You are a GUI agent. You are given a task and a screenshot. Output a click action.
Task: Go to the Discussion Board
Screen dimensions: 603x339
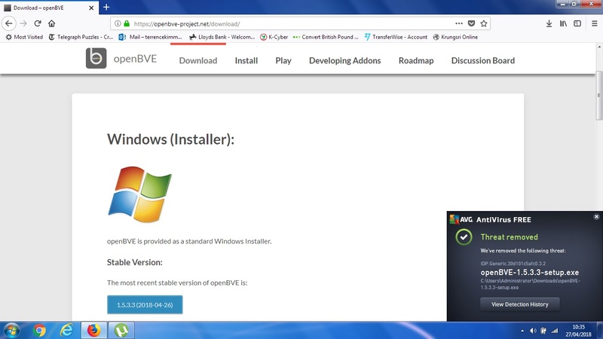(483, 60)
